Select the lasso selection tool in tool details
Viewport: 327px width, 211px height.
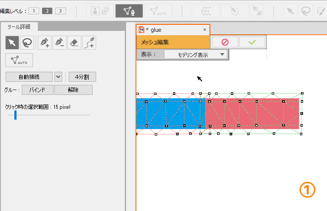27,43
